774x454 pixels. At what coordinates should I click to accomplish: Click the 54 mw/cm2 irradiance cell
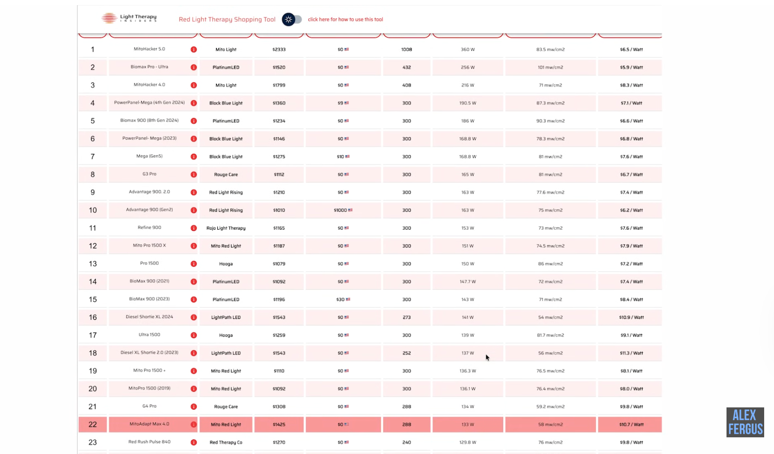pyautogui.click(x=550, y=317)
